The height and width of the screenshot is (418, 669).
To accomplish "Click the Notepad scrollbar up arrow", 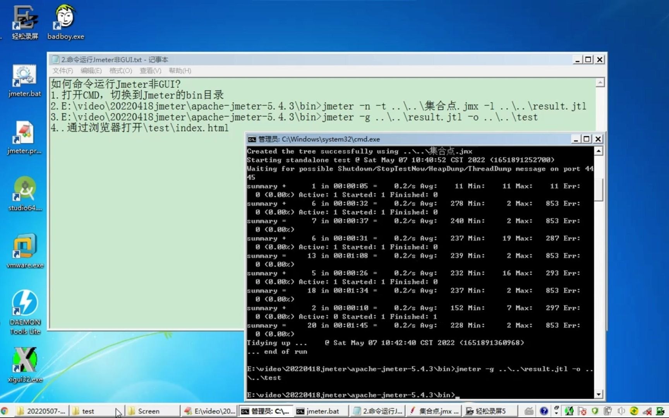I will click(x=600, y=82).
